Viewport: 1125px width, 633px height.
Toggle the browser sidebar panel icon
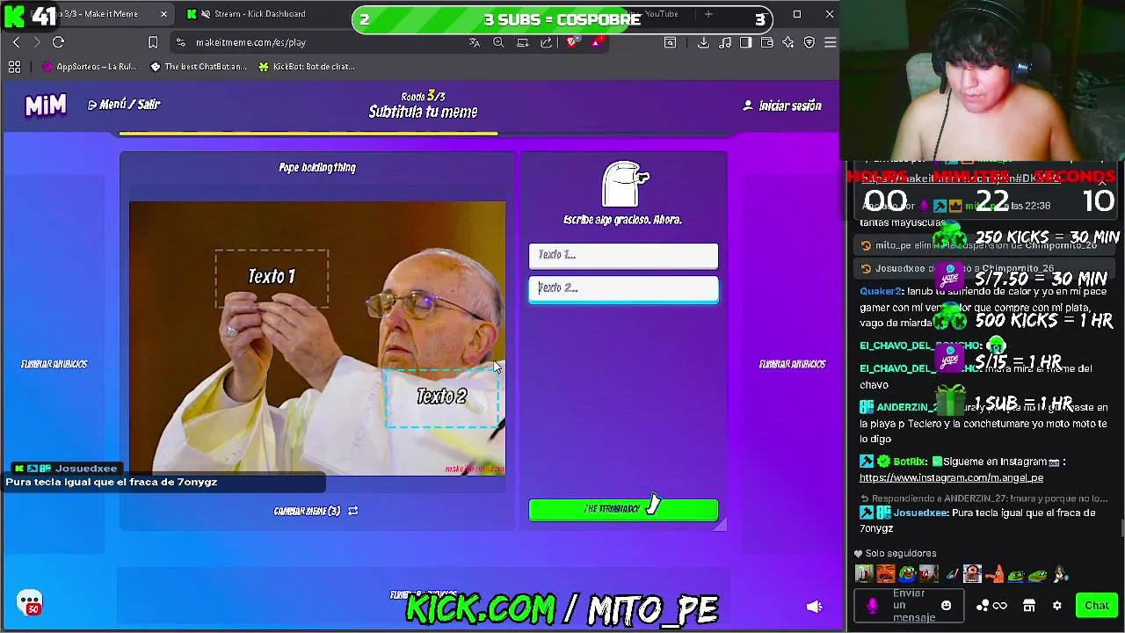(745, 42)
